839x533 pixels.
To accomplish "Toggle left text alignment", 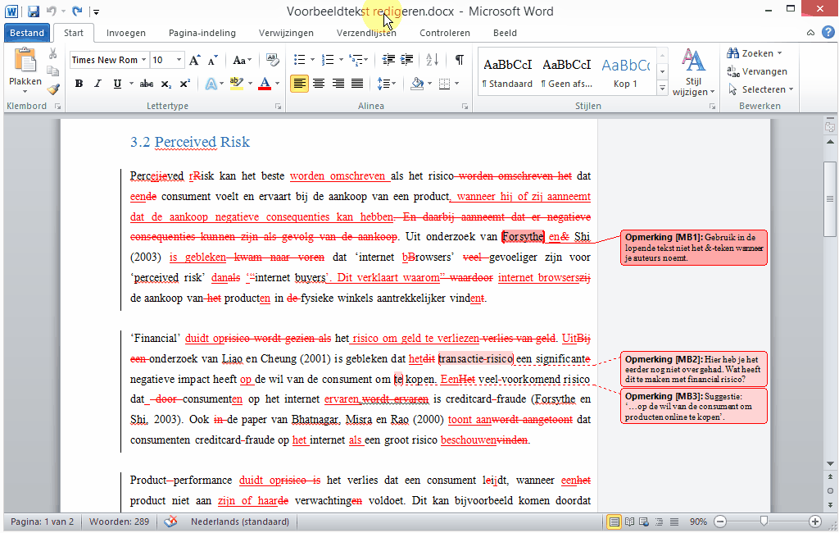I will pyautogui.click(x=299, y=84).
